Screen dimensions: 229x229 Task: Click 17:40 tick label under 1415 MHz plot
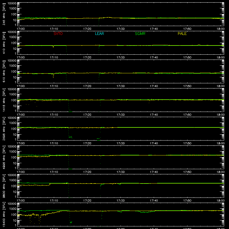(154, 115)
